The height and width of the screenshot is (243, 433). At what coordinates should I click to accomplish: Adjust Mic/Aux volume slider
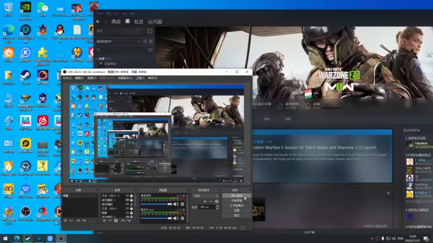pos(156,218)
